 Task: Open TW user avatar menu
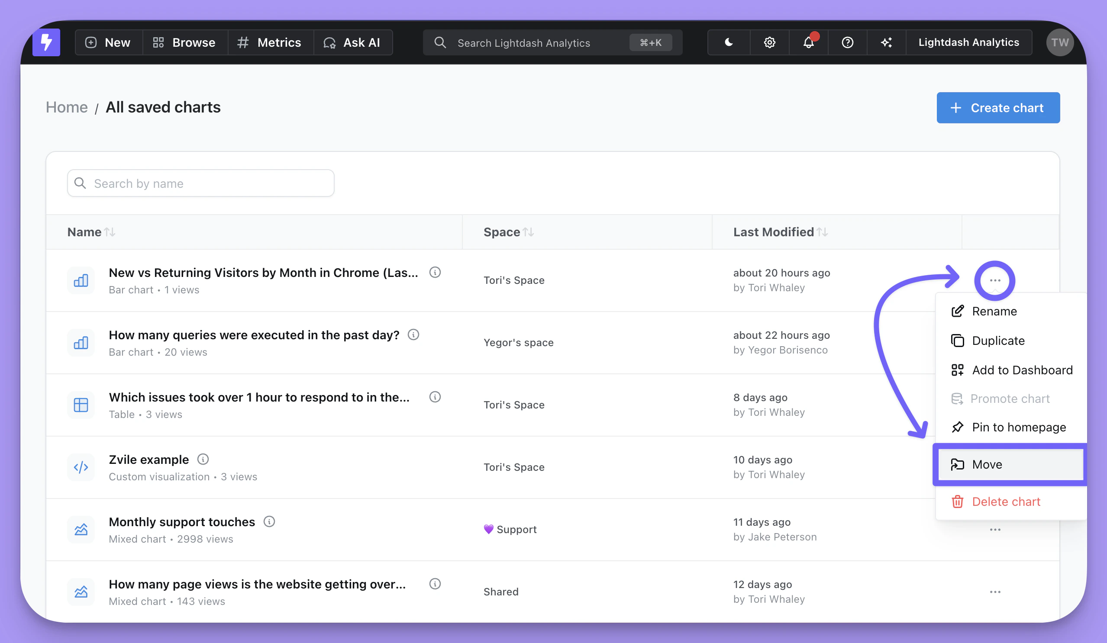pos(1059,42)
